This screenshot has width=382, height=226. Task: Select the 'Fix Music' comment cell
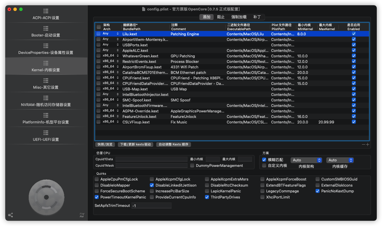[x=179, y=122]
